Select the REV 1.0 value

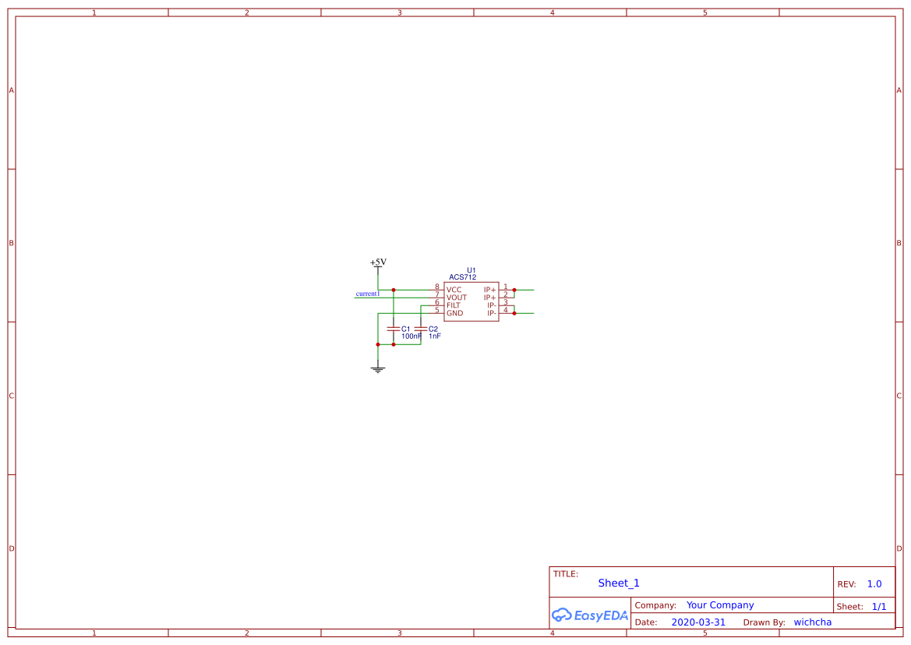[x=873, y=583]
